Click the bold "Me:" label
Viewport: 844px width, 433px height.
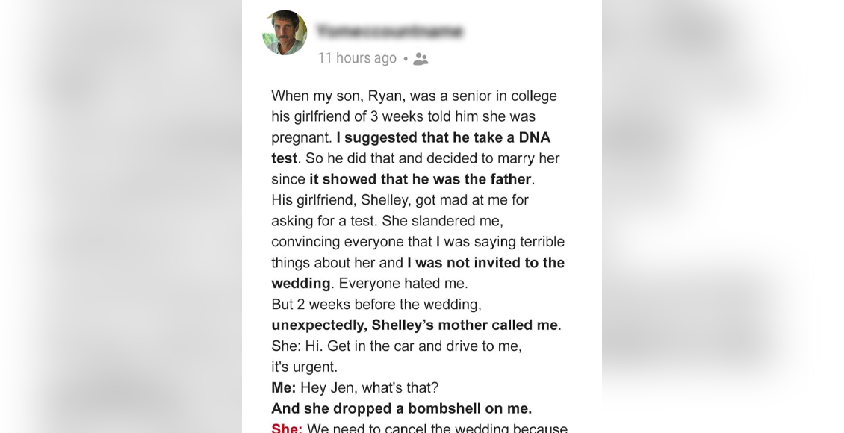coord(284,387)
